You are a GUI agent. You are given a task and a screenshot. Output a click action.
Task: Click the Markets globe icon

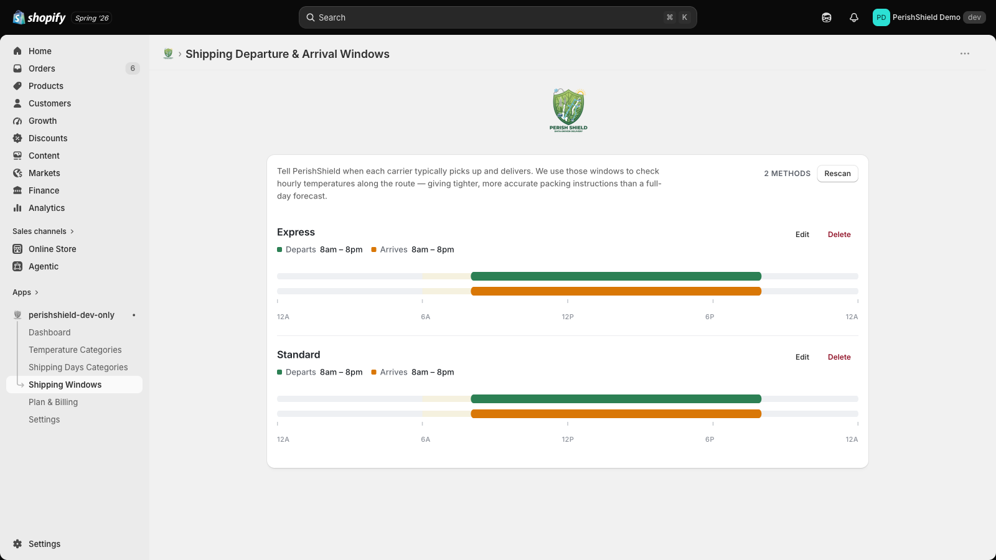coord(17,173)
